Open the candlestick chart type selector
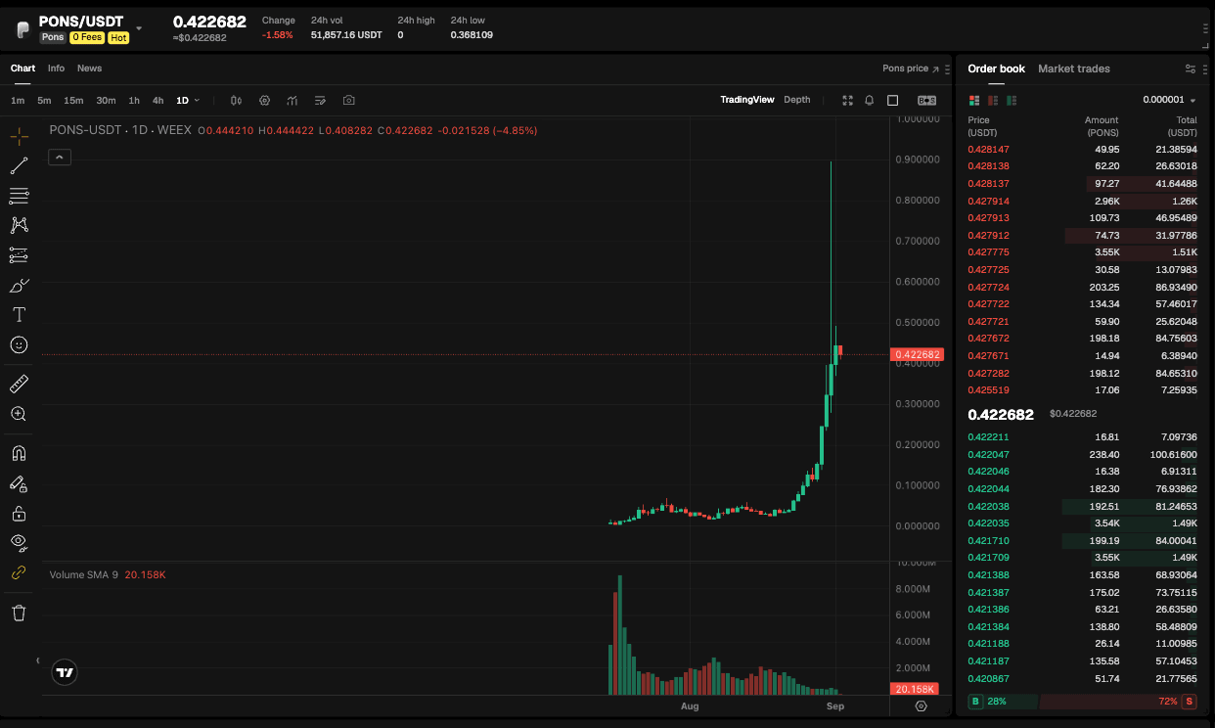Viewport: 1215px width, 728px height. click(x=236, y=100)
